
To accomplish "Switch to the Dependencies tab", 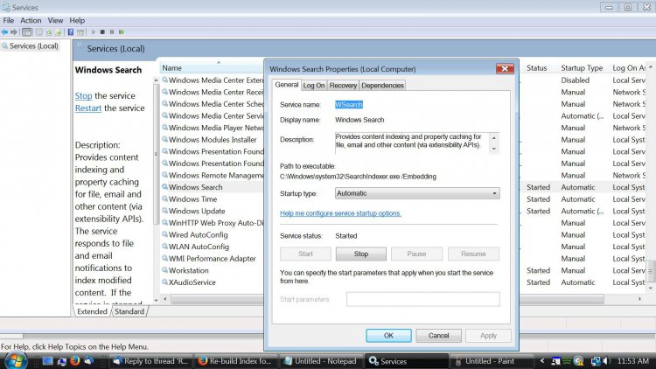I will pyautogui.click(x=382, y=86).
